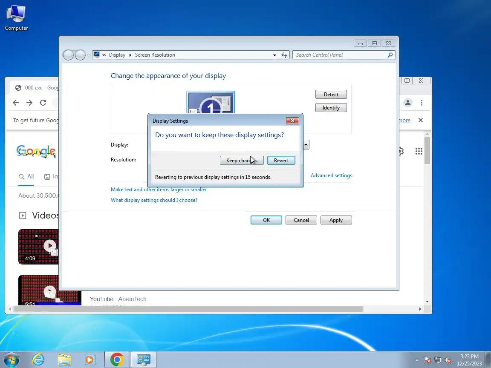Click the search magnifier icon in Control Panel
The height and width of the screenshot is (368, 491).
tap(390, 55)
